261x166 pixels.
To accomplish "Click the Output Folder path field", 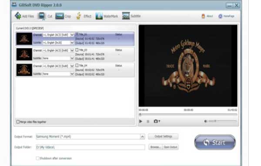I will (x=90, y=147).
